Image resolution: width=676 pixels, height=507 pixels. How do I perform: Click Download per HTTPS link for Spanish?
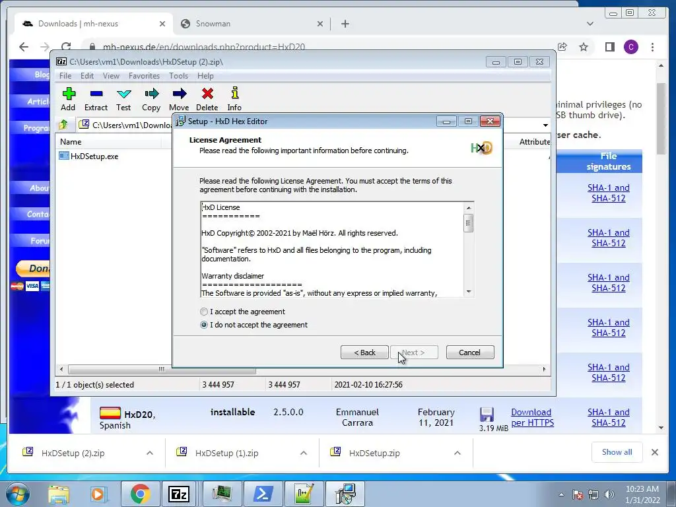(533, 417)
